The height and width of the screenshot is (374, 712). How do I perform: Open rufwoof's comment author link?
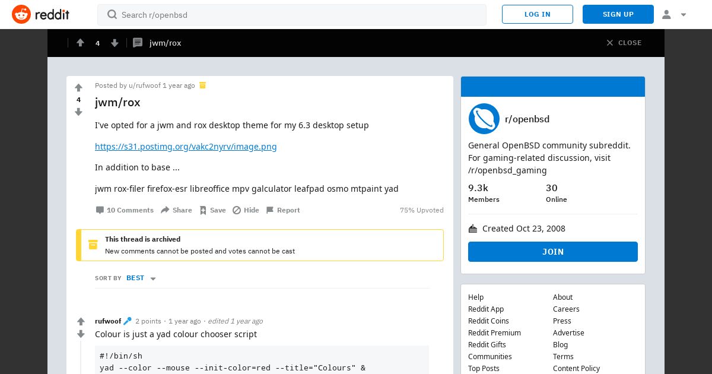pyautogui.click(x=108, y=321)
